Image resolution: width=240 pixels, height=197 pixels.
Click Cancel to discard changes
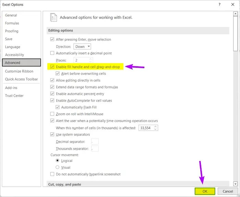click(228, 191)
